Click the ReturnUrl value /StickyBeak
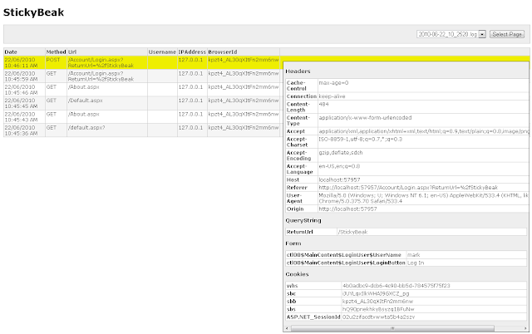Screen dimensions: 532x334 [x=352, y=232]
